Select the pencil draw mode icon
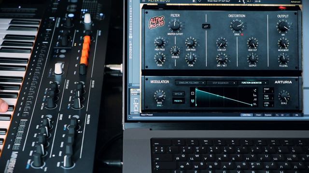 (x=255, y=90)
